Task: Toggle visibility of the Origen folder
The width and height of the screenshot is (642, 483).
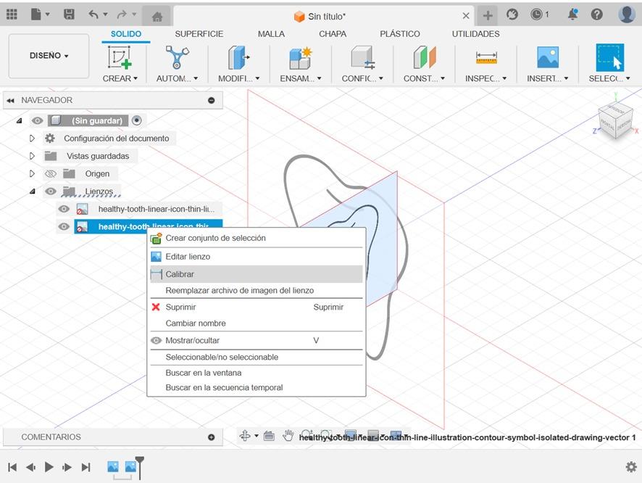Action: 51,174
